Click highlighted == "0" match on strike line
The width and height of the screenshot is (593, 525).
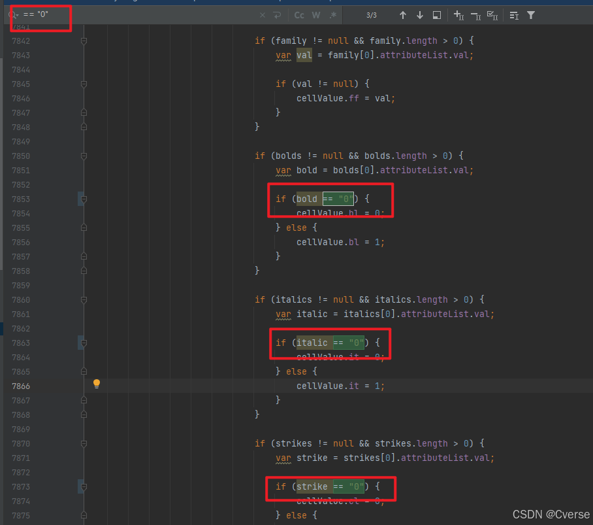click(349, 487)
